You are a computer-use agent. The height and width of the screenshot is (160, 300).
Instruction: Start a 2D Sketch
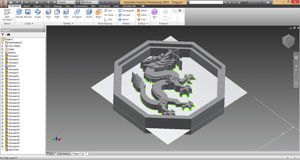click(7, 15)
